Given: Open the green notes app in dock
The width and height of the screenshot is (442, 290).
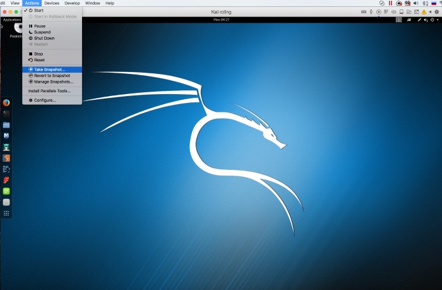Looking at the screenshot, I should (x=6, y=191).
